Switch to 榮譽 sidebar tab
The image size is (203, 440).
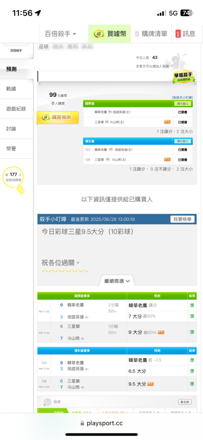pyautogui.click(x=17, y=149)
